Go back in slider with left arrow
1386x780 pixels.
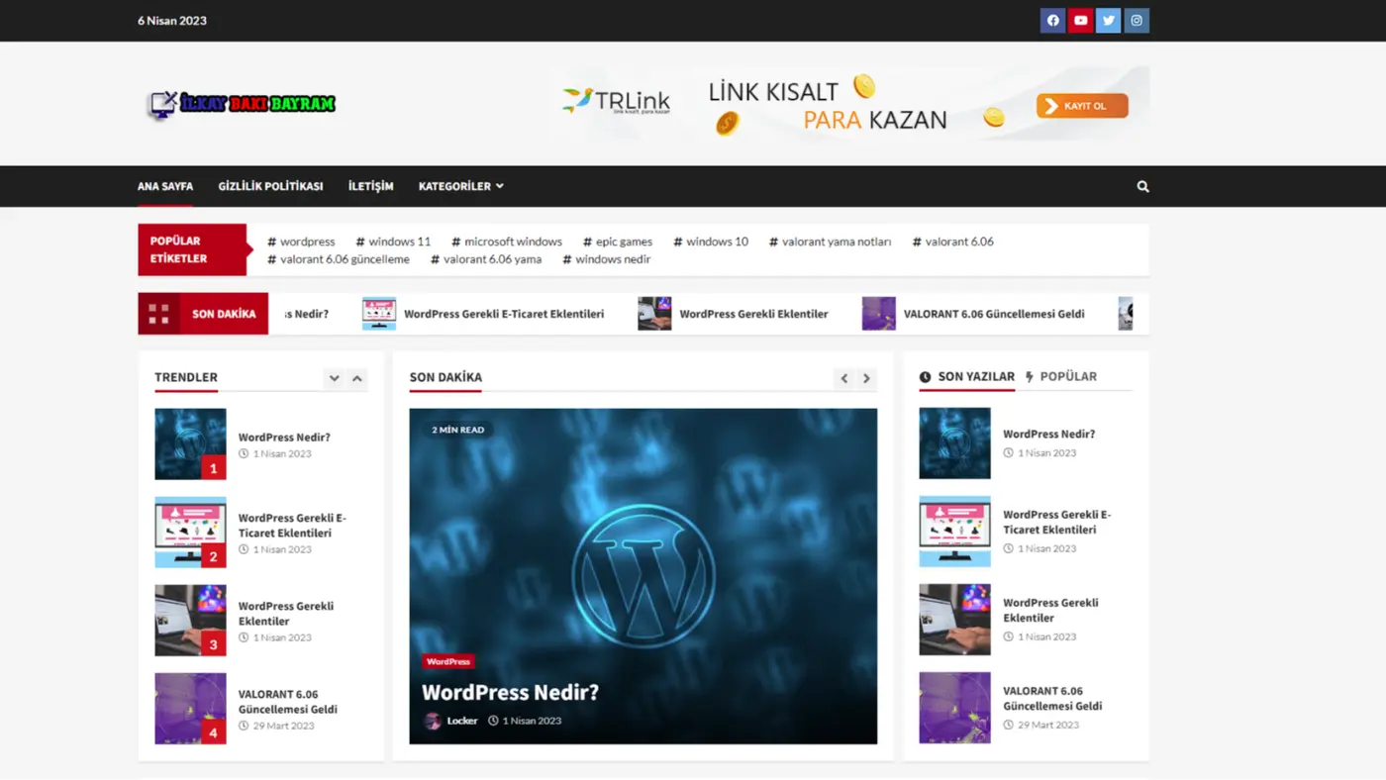(x=843, y=378)
